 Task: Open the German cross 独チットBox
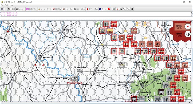[x=79, y=9]
